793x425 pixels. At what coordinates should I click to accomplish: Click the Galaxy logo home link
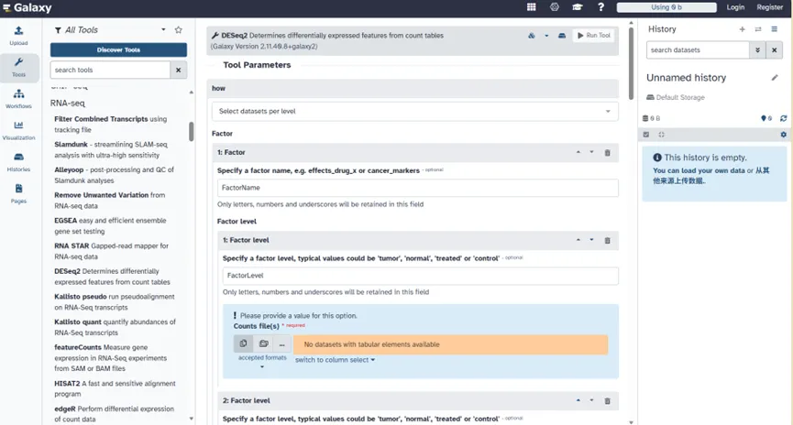(x=28, y=7)
